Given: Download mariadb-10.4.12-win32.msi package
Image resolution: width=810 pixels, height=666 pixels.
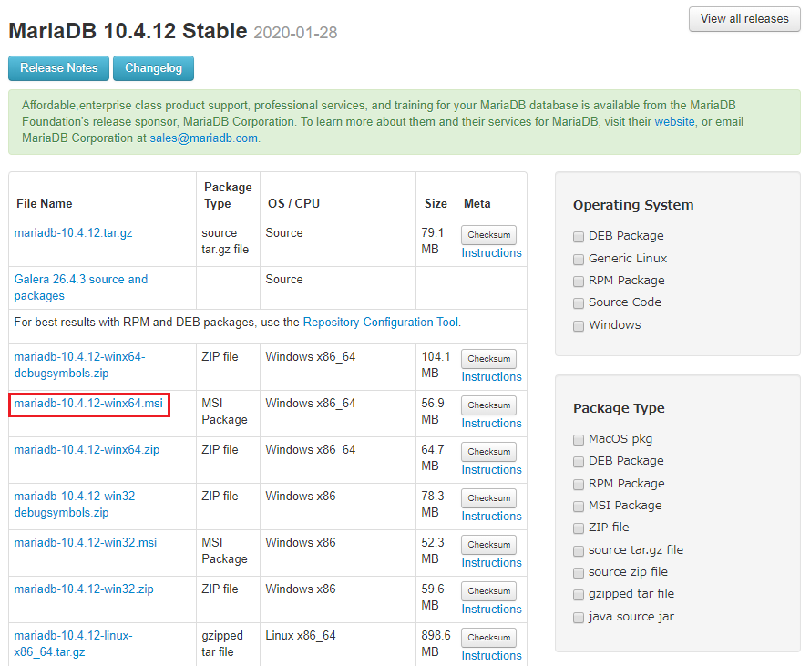Looking at the screenshot, I should (85, 543).
